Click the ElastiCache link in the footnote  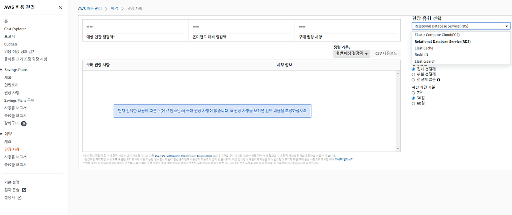pyautogui.click(x=173, y=156)
